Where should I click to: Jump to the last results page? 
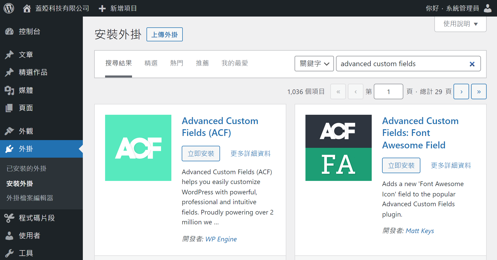pos(479,91)
